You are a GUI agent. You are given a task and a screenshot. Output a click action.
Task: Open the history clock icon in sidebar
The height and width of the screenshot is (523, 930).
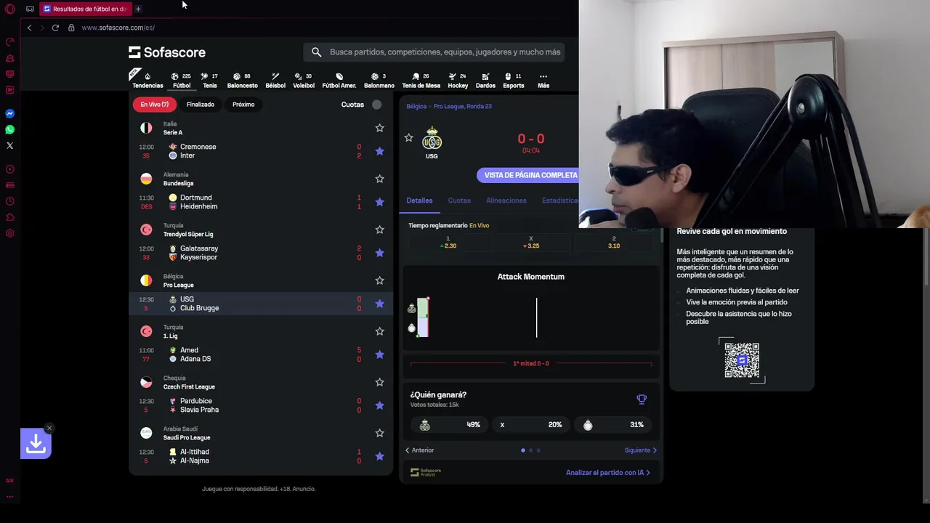[10, 201]
